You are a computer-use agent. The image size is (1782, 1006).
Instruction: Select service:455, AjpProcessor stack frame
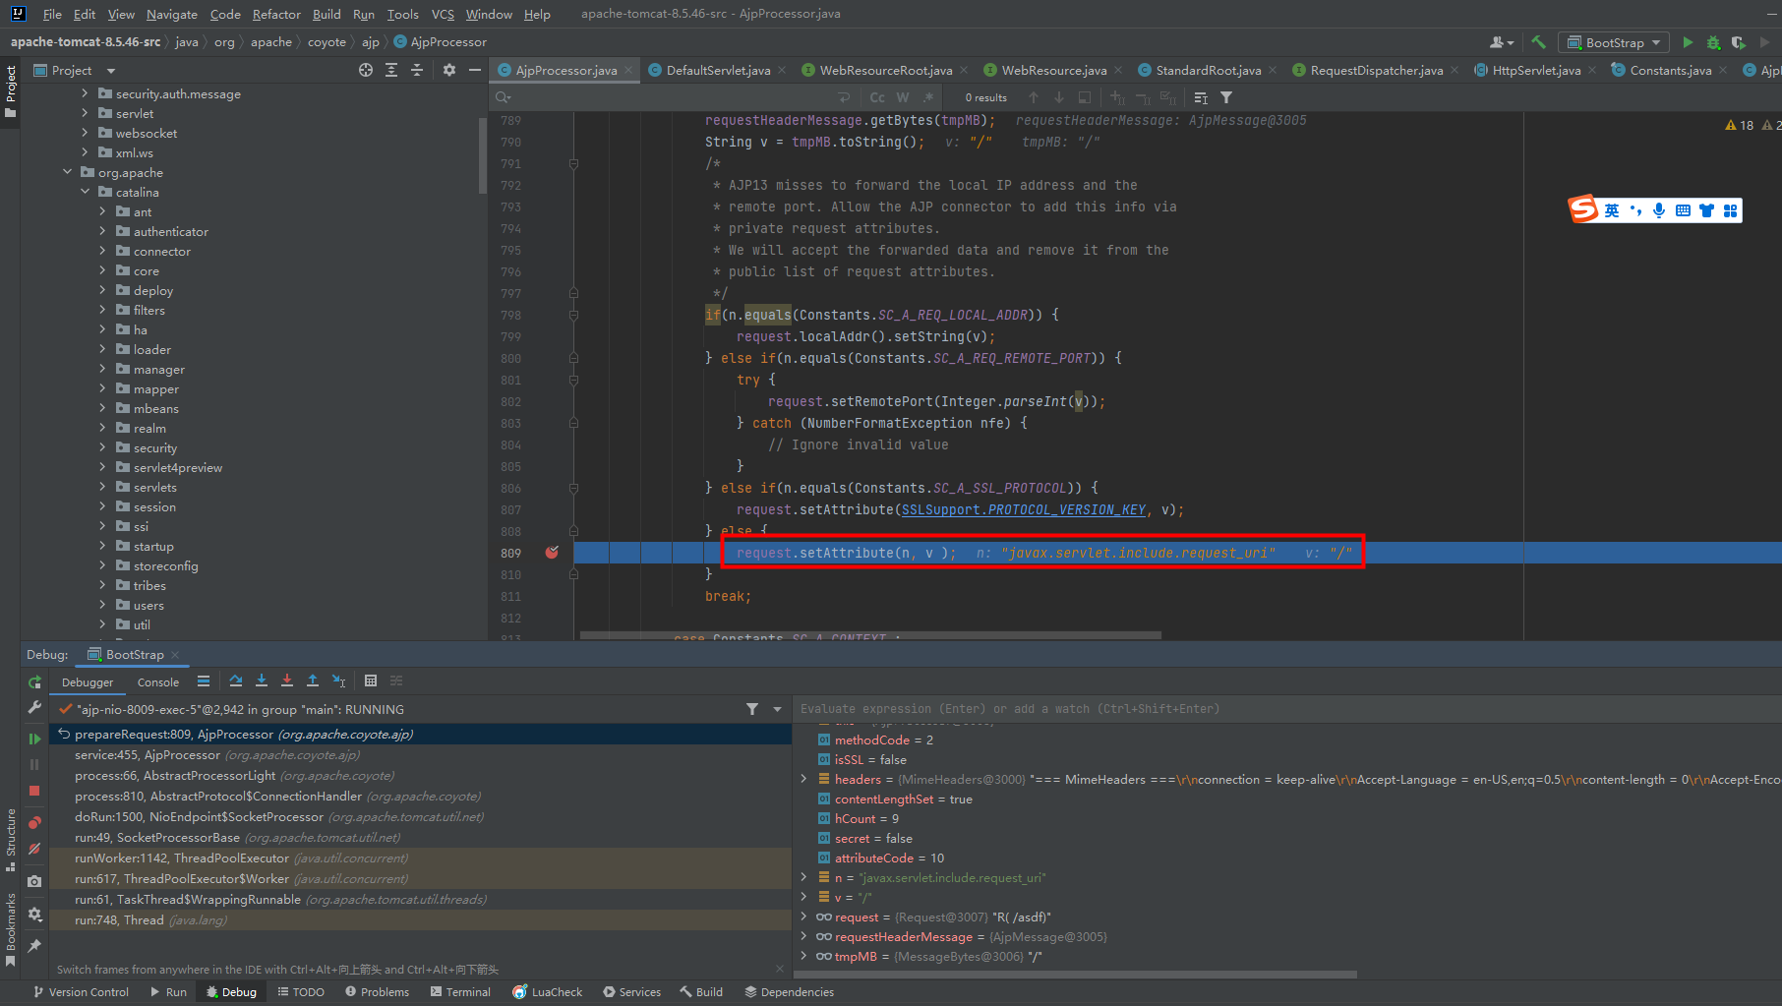click(421, 755)
